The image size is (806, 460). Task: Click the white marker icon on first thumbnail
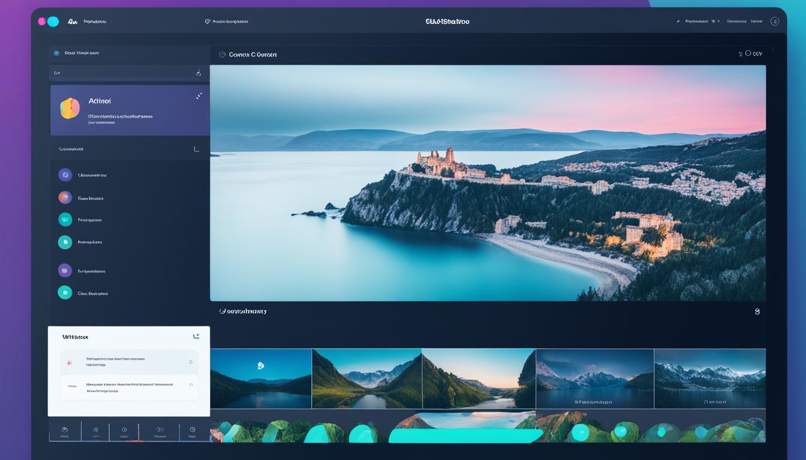click(x=260, y=365)
